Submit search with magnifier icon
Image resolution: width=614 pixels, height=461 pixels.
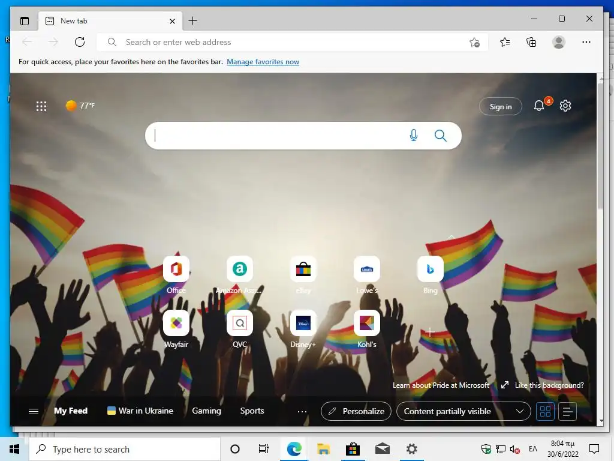pyautogui.click(x=441, y=136)
